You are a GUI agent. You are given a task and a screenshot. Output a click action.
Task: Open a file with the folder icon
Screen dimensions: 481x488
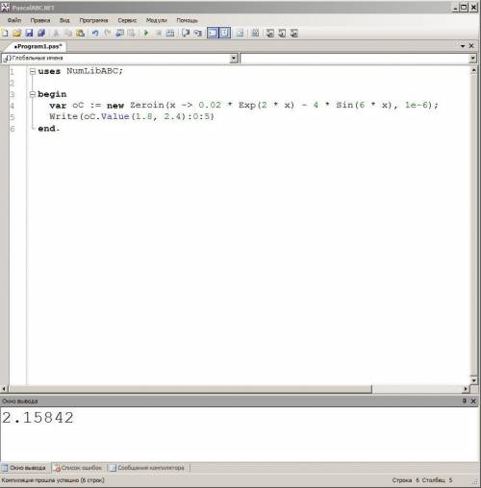tap(17, 33)
